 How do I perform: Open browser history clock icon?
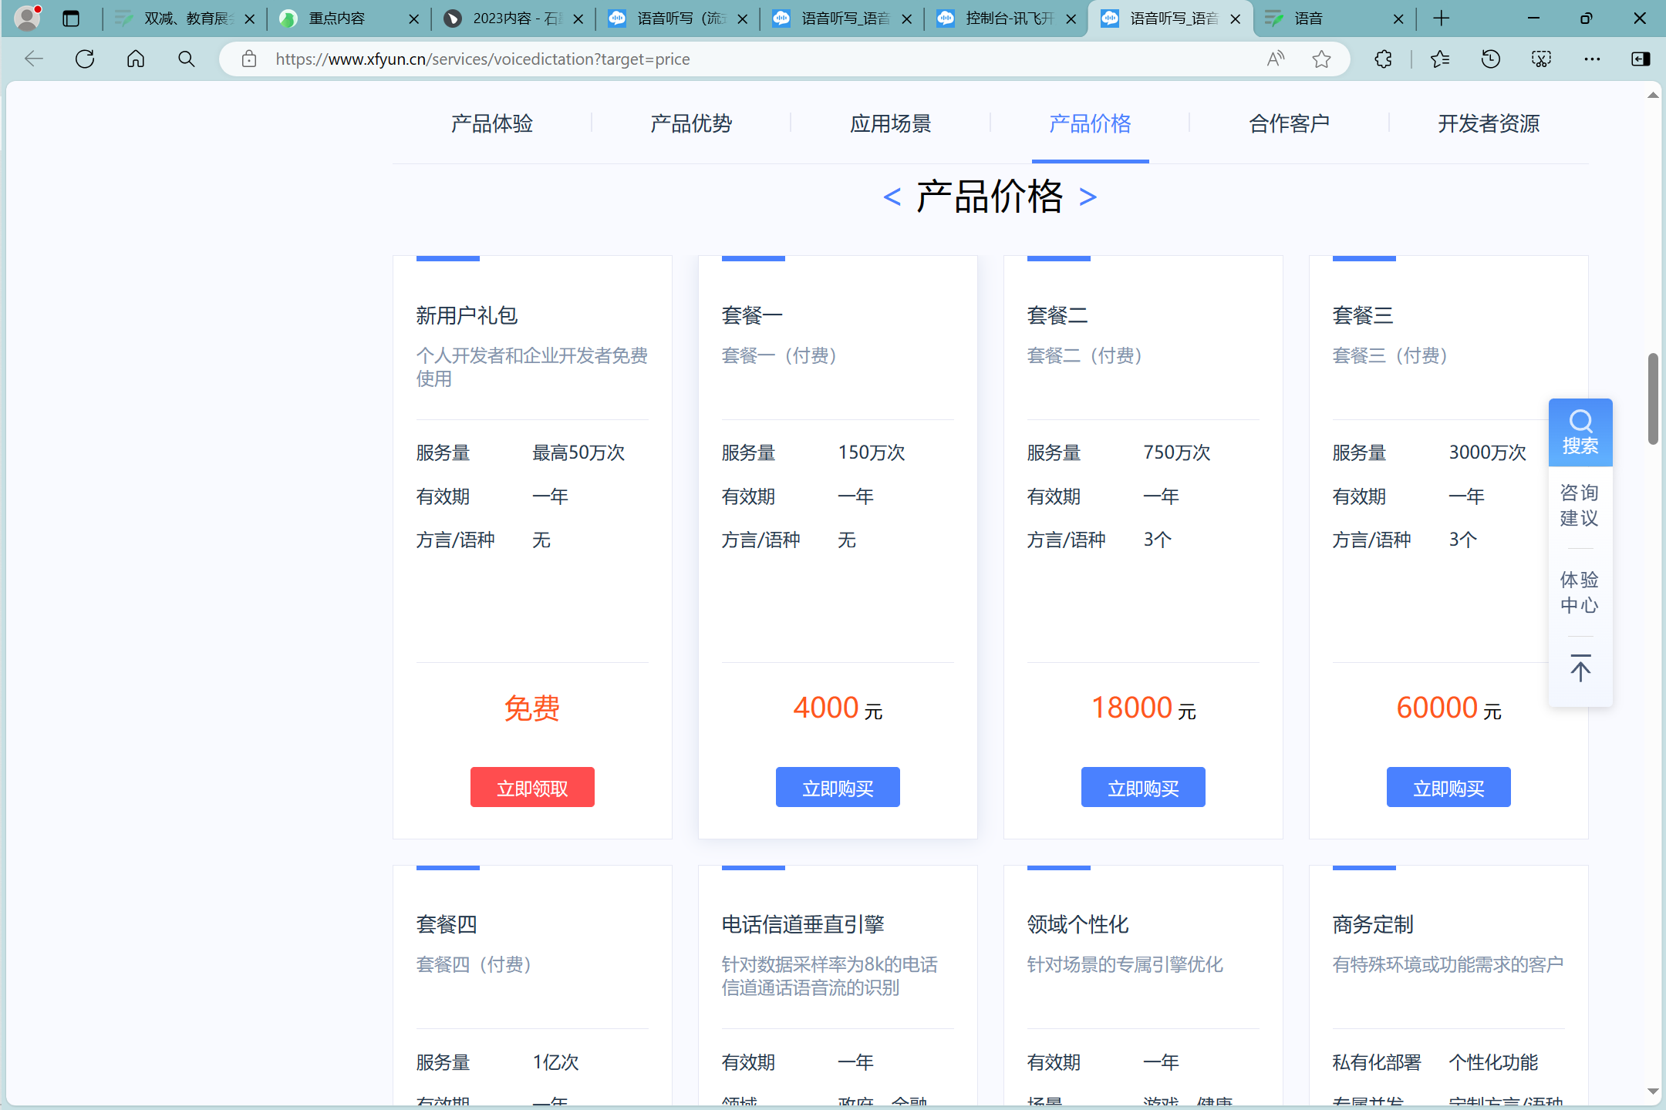coord(1490,59)
